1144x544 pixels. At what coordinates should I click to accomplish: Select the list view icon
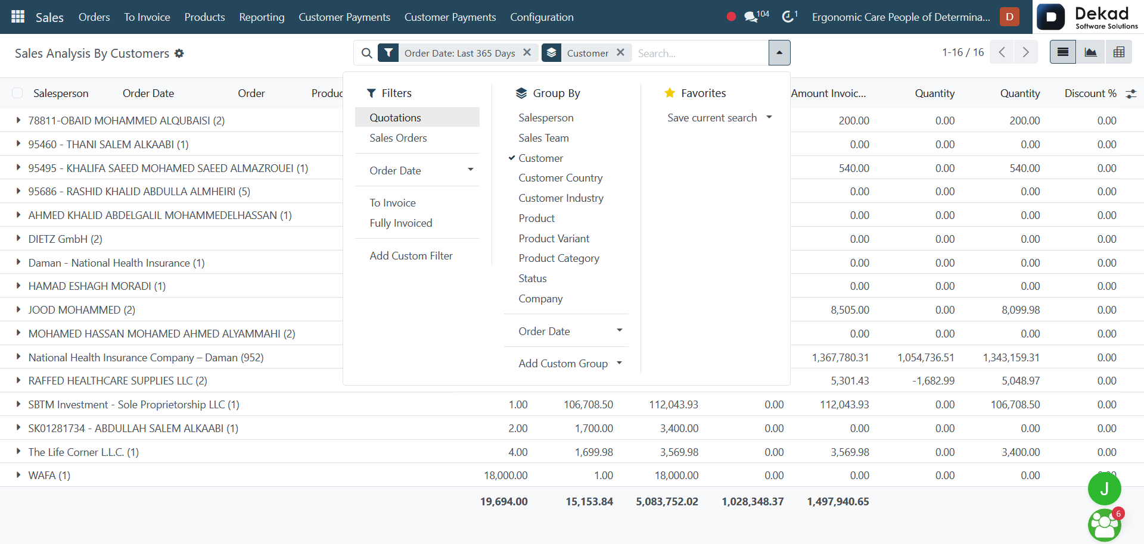pos(1062,52)
